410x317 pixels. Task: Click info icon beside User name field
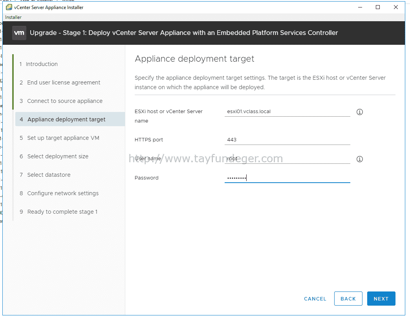359,159
